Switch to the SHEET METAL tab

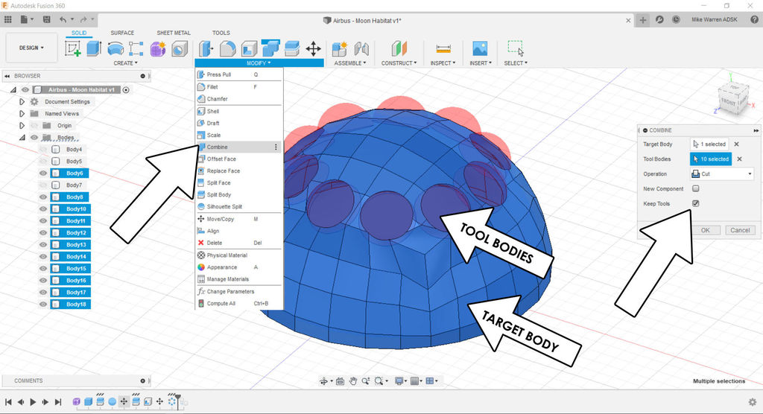coord(173,33)
